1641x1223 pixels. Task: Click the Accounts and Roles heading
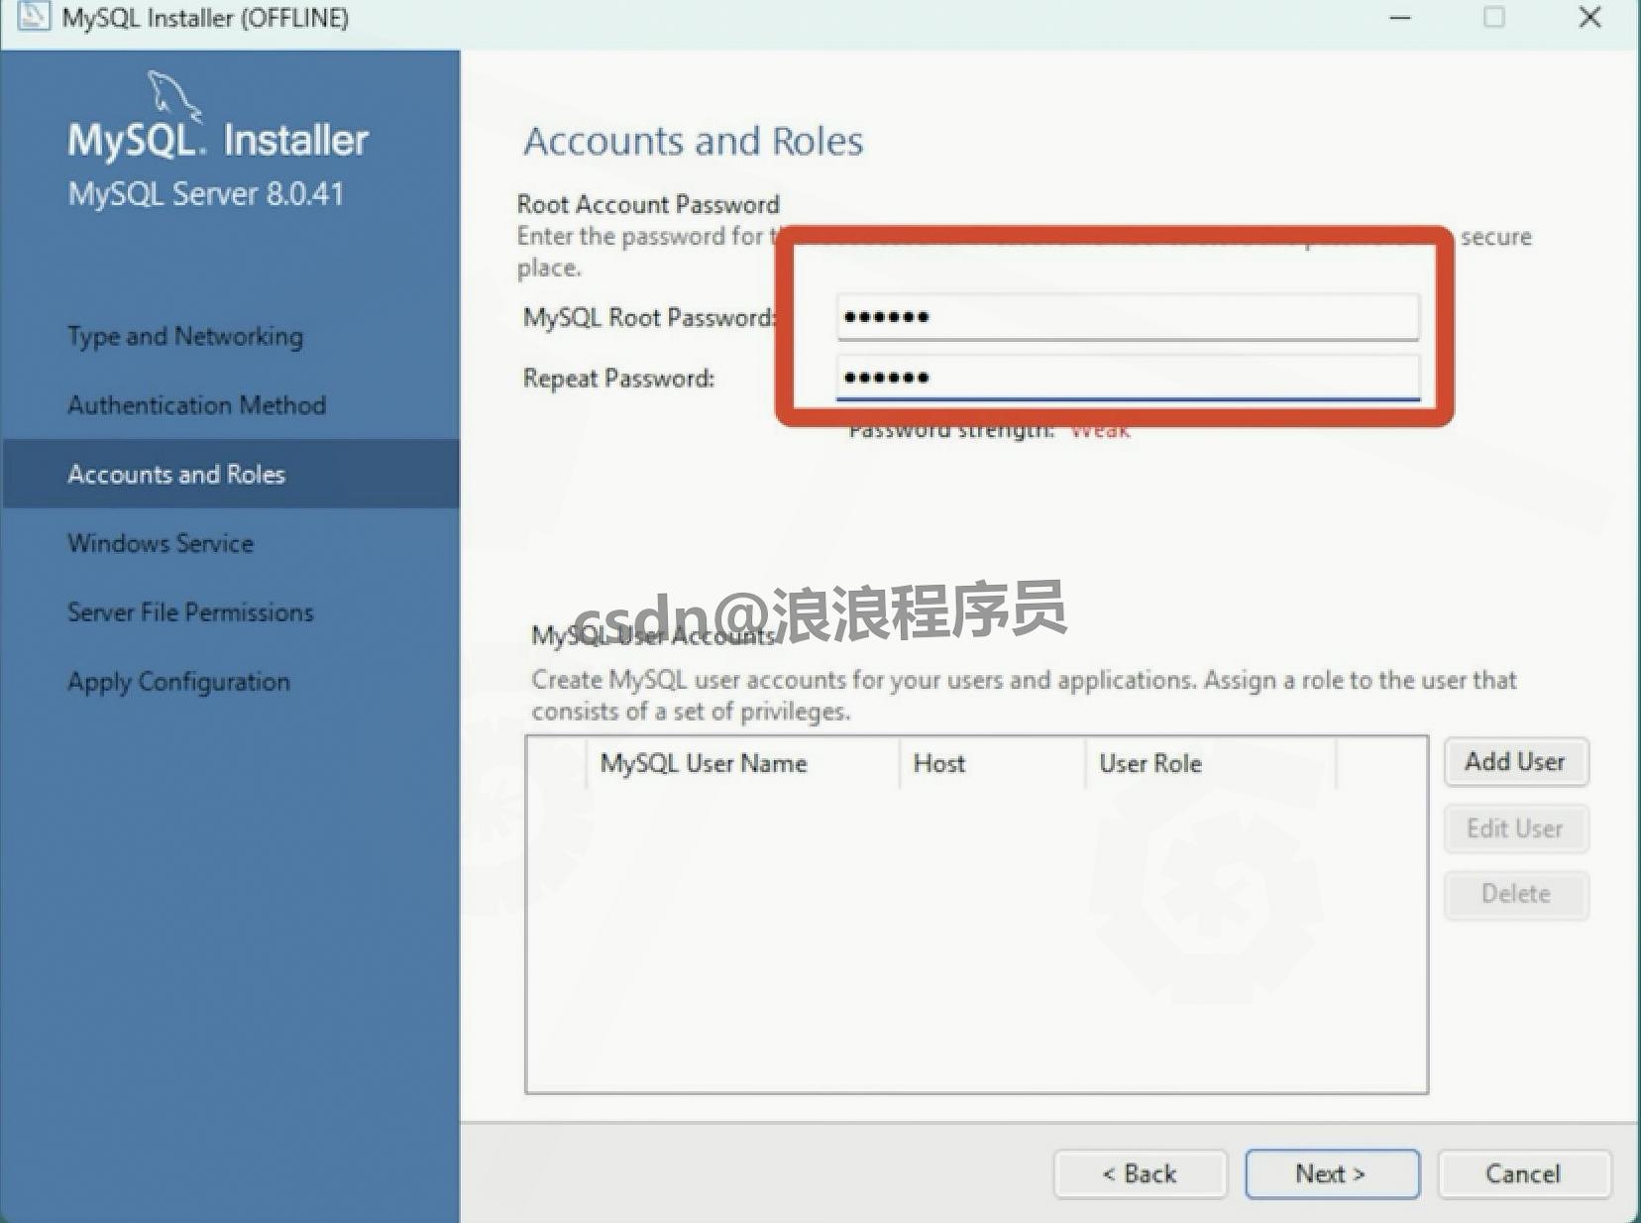point(693,141)
